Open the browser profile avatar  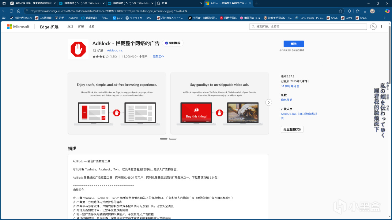(x=372, y=11)
